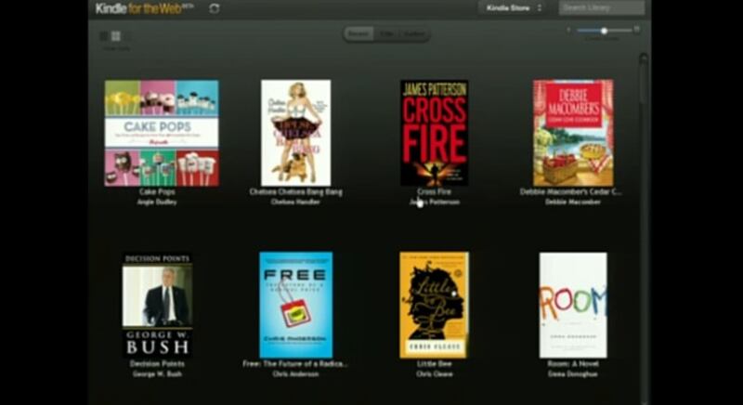Click the sync refresh icon
This screenshot has height=405, width=743.
pyautogui.click(x=215, y=8)
